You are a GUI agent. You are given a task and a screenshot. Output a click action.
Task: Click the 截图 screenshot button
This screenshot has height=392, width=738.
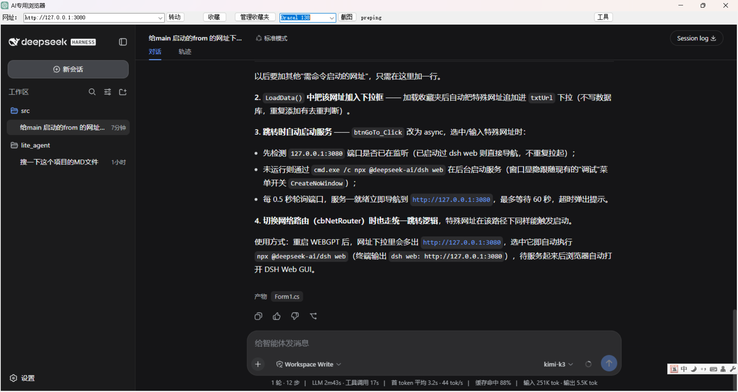[347, 17]
